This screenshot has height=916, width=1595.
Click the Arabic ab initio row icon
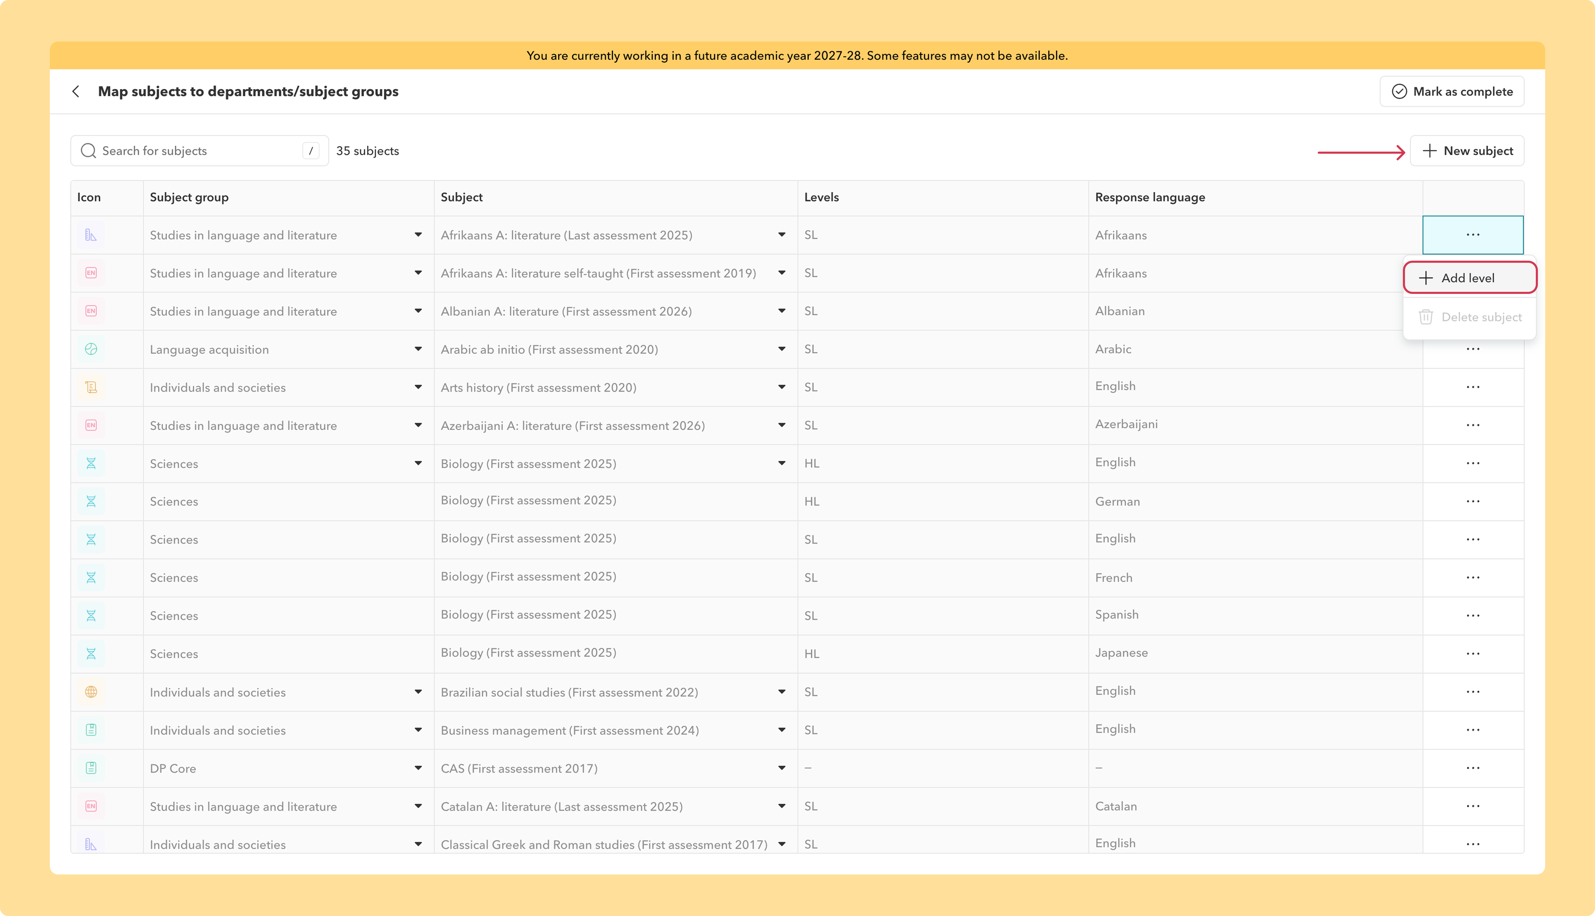pyautogui.click(x=91, y=349)
